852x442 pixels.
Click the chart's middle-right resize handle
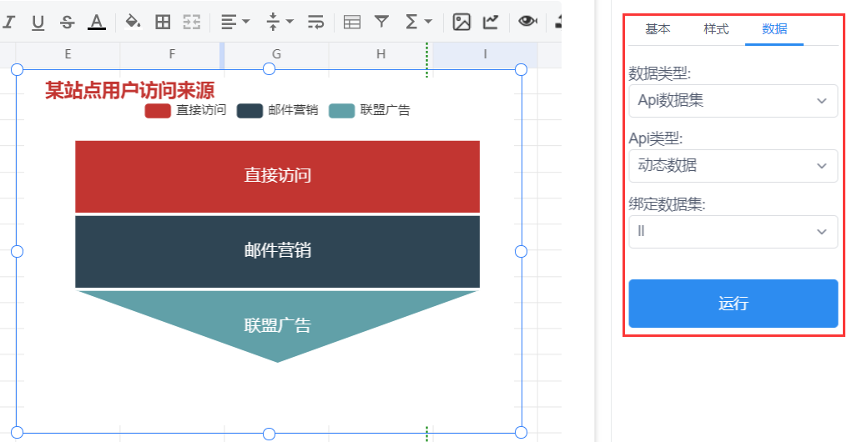coord(521,251)
